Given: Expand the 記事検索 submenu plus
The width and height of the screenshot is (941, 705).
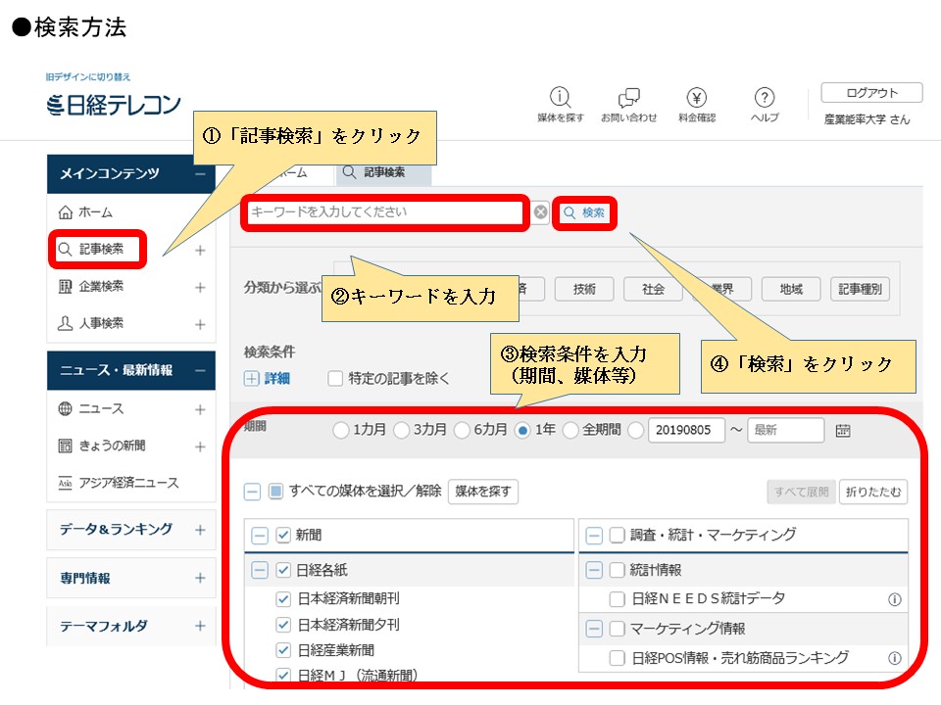Looking at the screenshot, I should (200, 250).
